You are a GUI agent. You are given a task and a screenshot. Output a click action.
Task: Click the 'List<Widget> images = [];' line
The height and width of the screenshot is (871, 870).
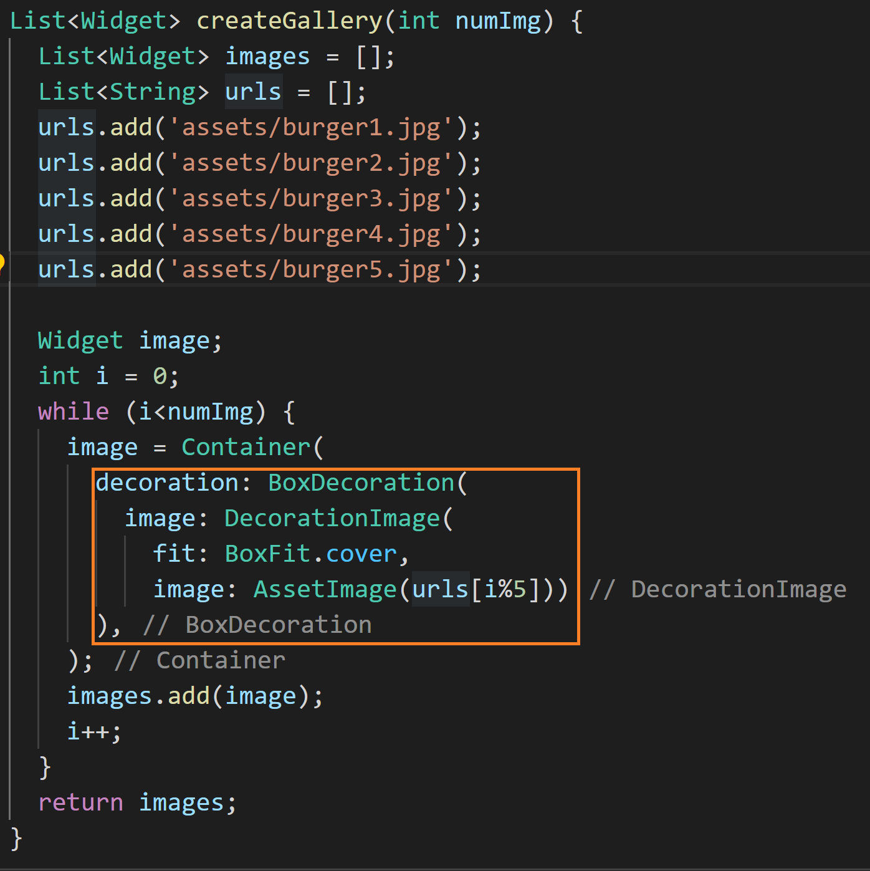[x=217, y=57]
